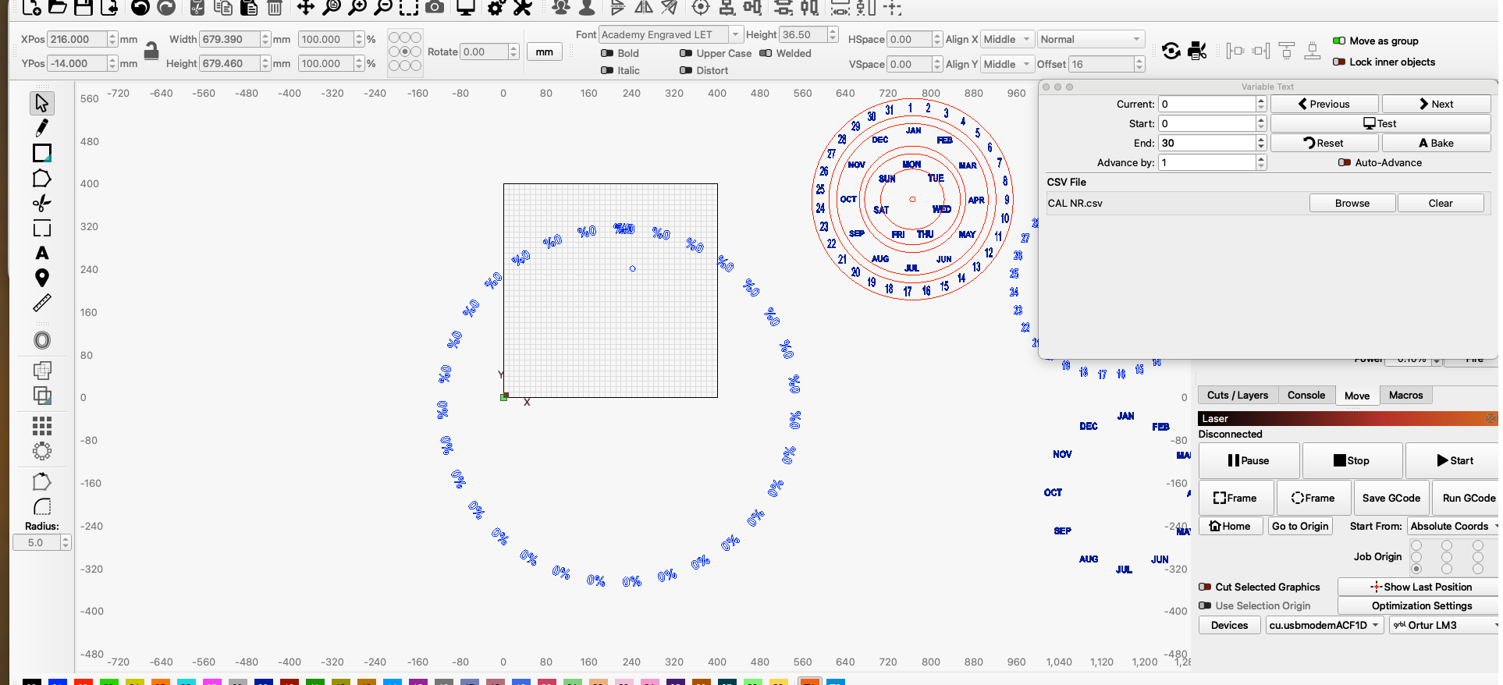The image size is (1503, 685).
Task: Click the Browse button for CSV file
Action: pos(1352,203)
